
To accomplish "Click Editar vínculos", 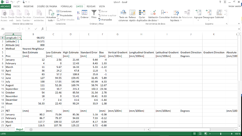I will coord(66,20).
